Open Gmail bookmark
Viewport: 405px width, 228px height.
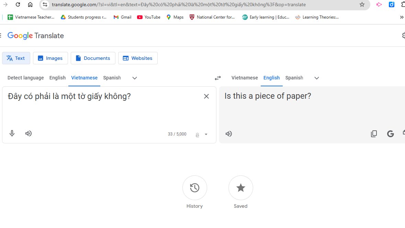pos(122,17)
